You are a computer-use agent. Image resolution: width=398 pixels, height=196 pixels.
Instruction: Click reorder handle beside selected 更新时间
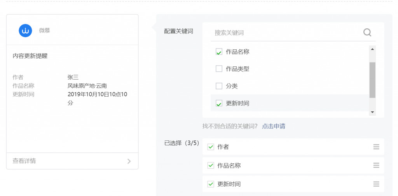(x=376, y=184)
